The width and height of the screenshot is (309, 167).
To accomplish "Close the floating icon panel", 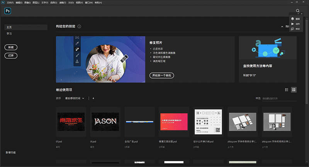I will [x=302, y=14].
